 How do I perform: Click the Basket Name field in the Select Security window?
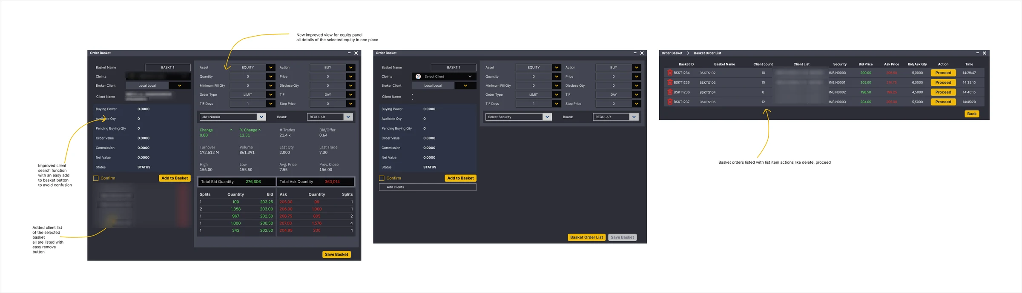[454, 68]
